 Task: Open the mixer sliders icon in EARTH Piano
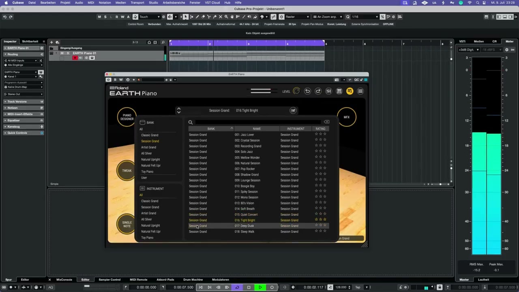[328, 91]
